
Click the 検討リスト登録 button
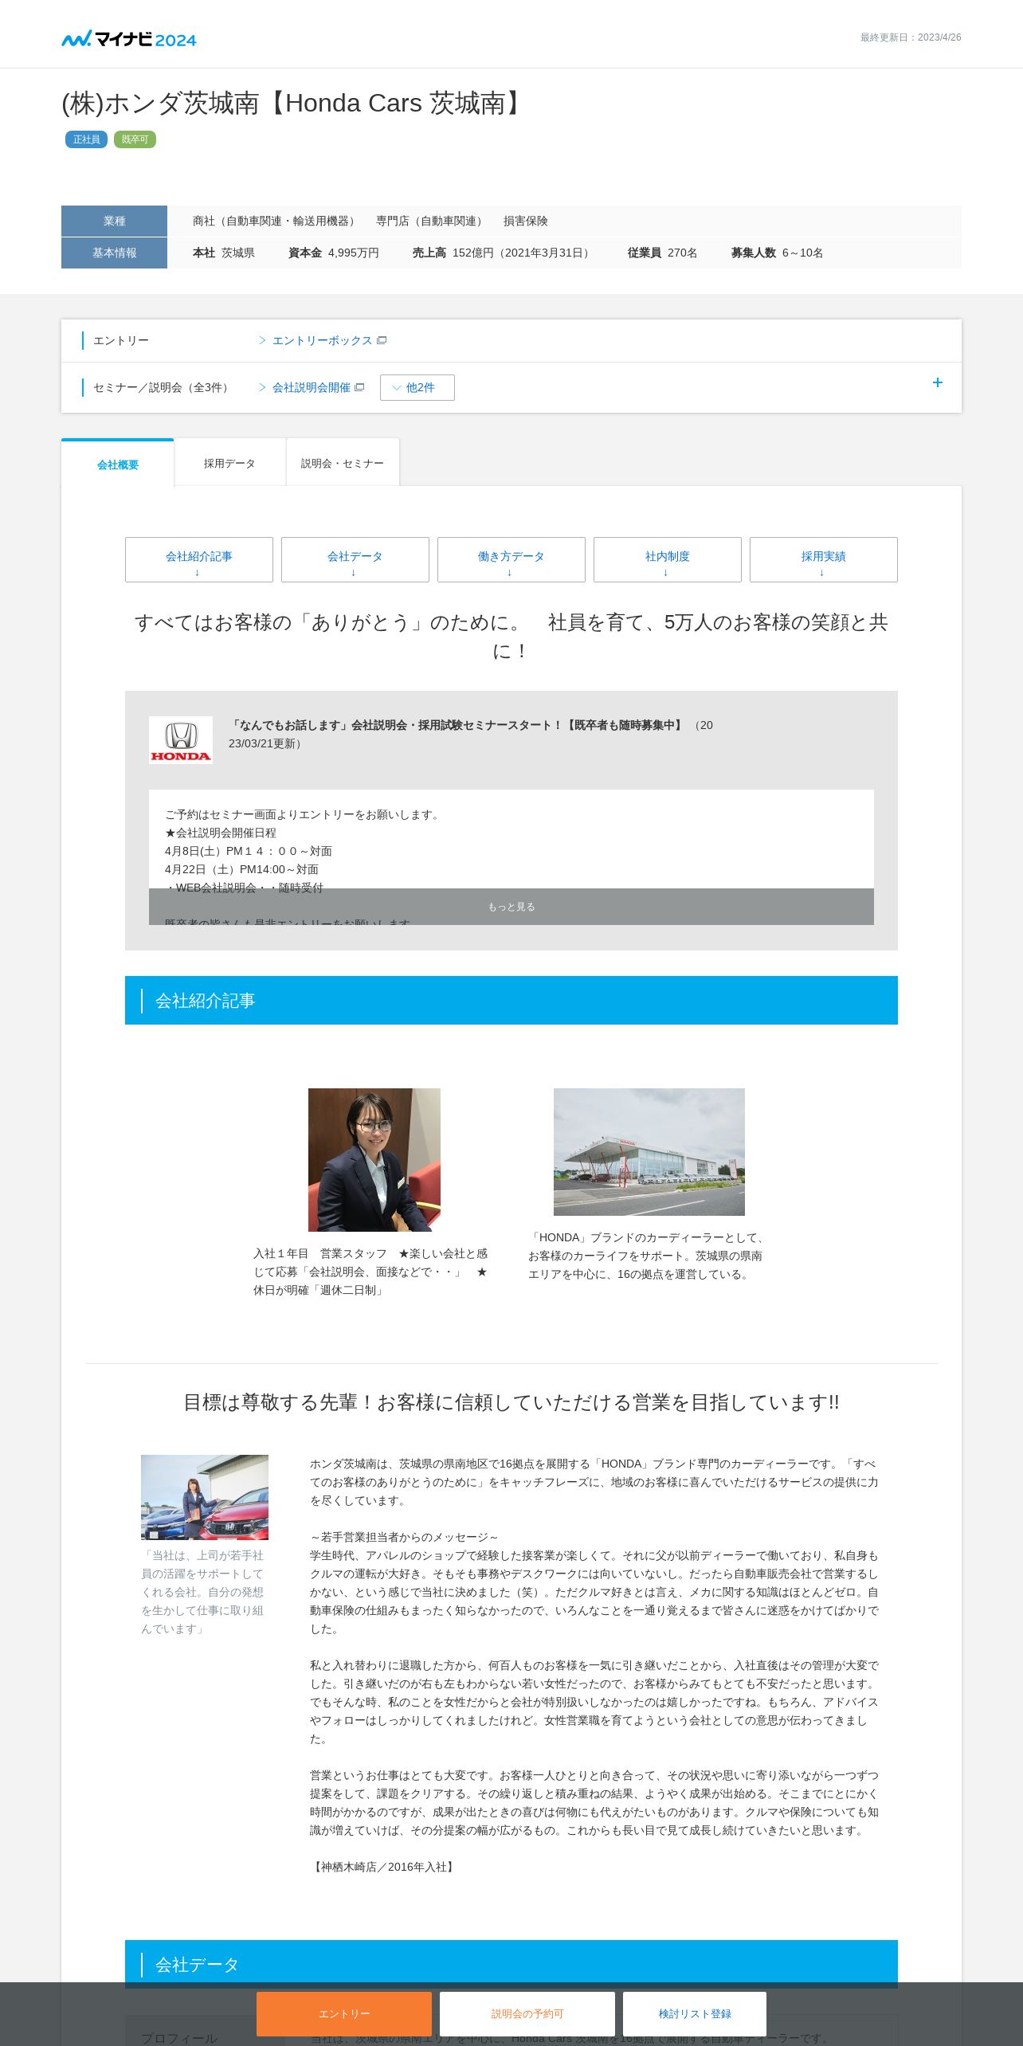click(695, 2013)
